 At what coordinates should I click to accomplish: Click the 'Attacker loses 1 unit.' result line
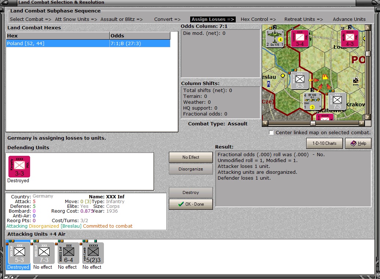[x=243, y=166]
